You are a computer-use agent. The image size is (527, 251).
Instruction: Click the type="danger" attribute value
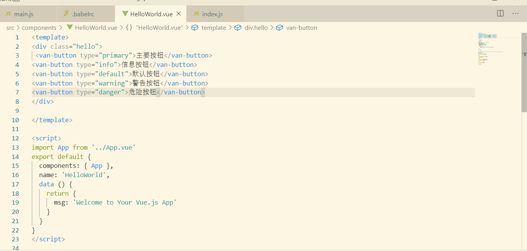(110, 92)
